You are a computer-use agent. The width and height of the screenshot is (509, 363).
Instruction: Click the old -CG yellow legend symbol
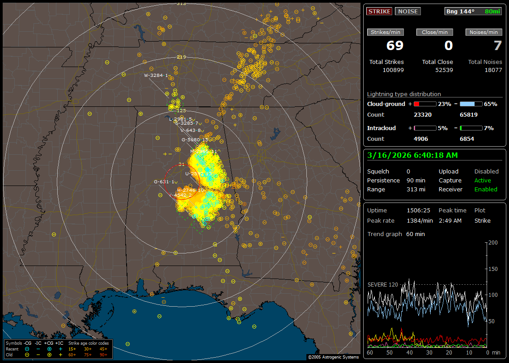(27, 355)
